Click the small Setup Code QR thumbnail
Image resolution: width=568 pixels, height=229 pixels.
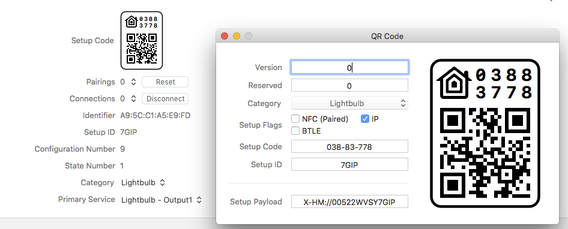(141, 41)
